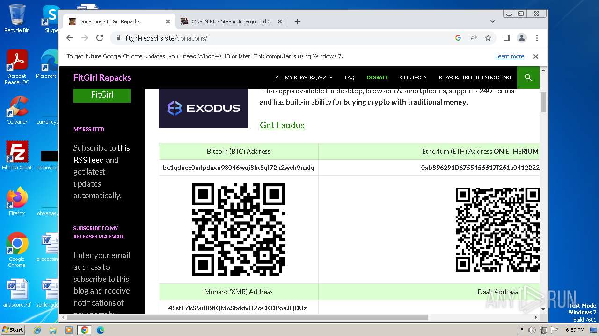The image size is (599, 336).
Task: Select the Donations - FitGirl Repacks tab
Action: click(119, 21)
